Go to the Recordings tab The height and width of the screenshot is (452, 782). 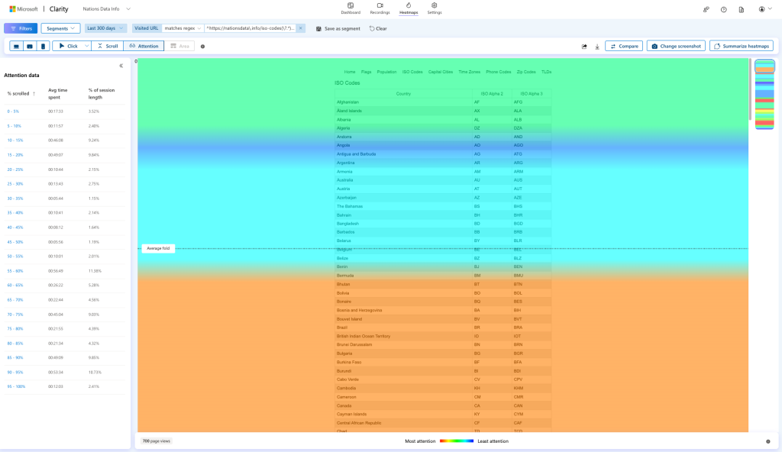pos(380,8)
